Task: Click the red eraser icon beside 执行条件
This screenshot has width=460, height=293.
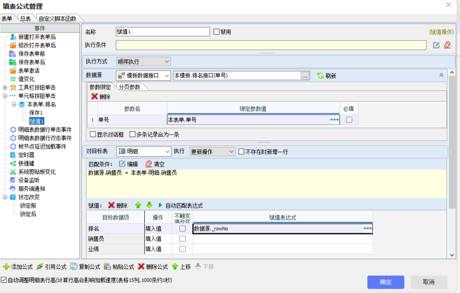Action: [x=447, y=45]
